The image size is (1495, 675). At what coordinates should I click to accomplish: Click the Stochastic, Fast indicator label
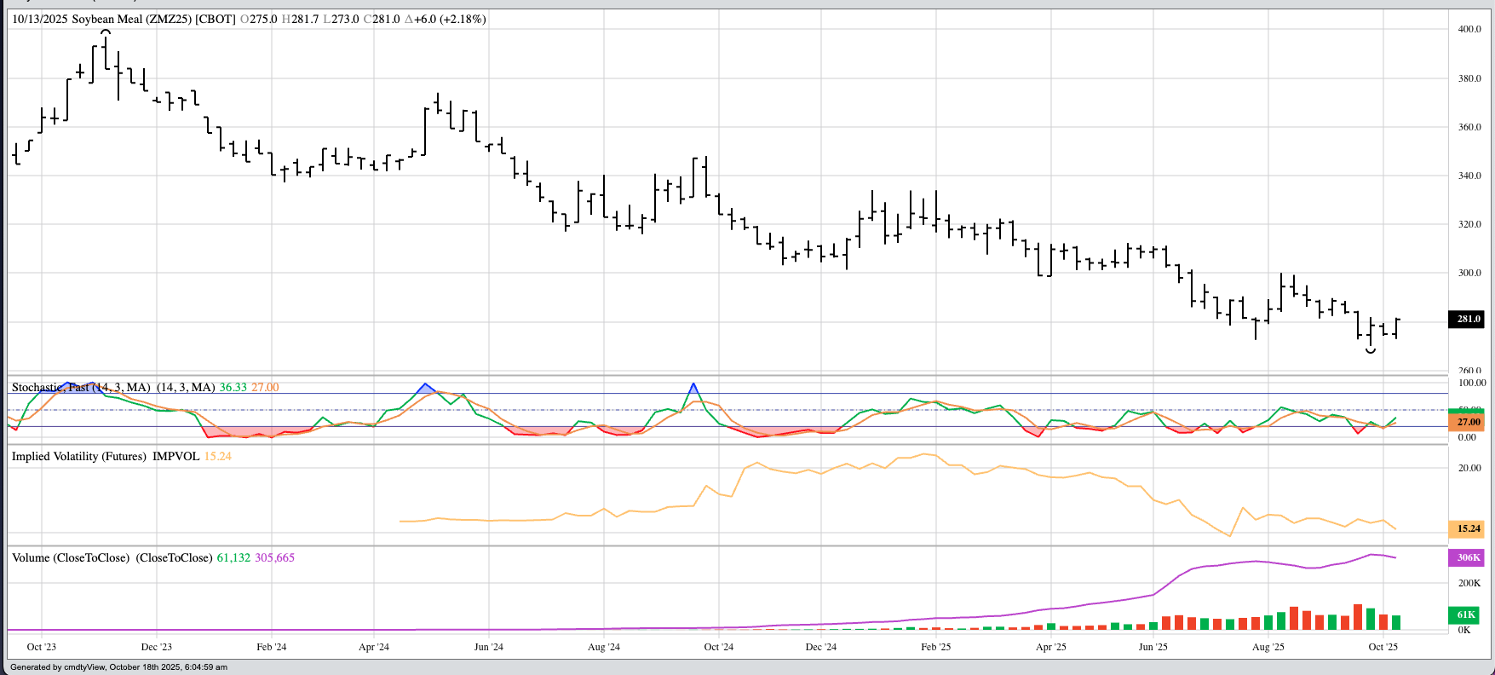click(81, 387)
